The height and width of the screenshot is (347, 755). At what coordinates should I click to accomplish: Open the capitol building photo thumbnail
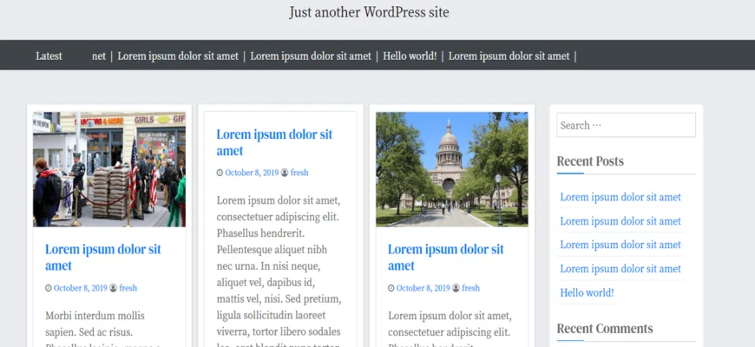click(x=451, y=169)
